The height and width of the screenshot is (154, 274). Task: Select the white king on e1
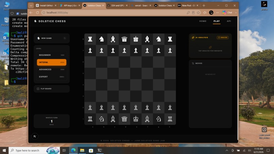[136, 119]
